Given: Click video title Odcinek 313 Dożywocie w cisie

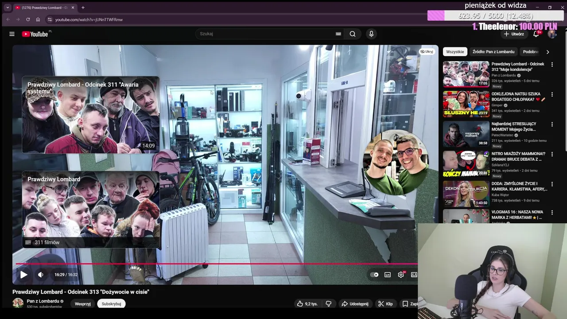Looking at the screenshot, I should coord(81,292).
